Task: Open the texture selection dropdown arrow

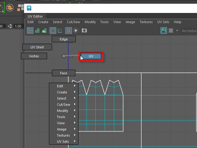Action: (177, 31)
